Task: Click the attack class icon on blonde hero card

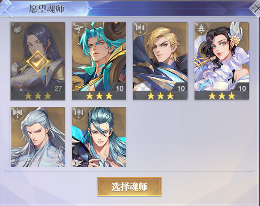Action: point(140,29)
